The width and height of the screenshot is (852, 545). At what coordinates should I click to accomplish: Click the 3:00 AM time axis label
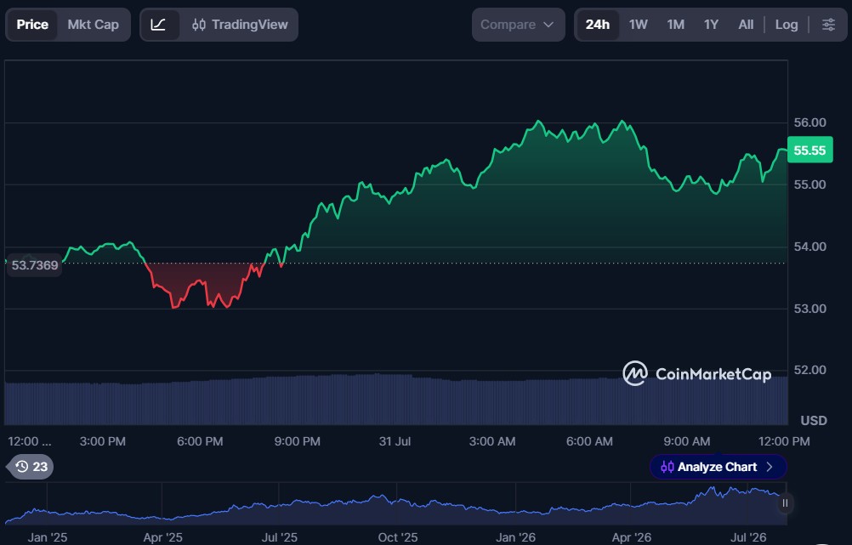(492, 441)
